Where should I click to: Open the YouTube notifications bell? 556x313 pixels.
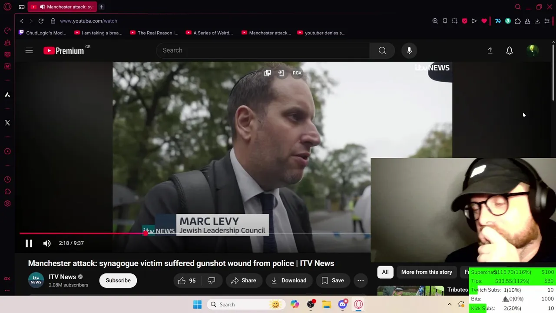(x=510, y=50)
